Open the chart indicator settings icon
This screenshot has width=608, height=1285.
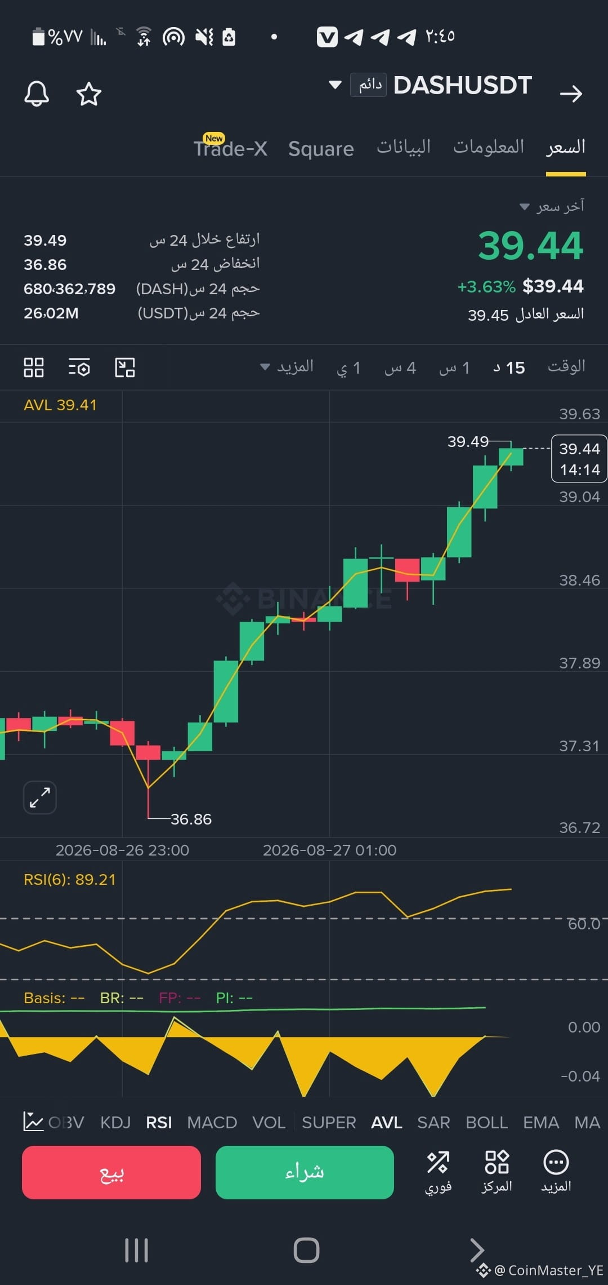[79, 367]
